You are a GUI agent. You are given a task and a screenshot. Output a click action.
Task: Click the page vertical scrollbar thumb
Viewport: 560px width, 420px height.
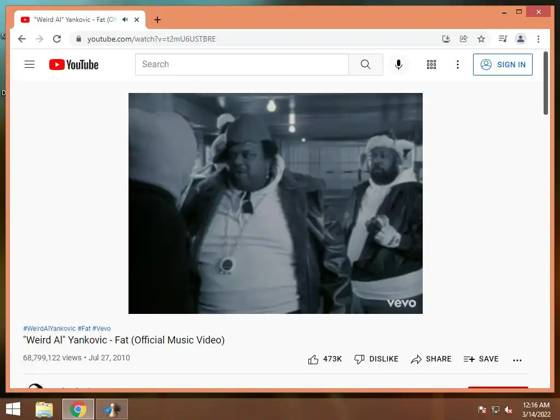(545, 83)
